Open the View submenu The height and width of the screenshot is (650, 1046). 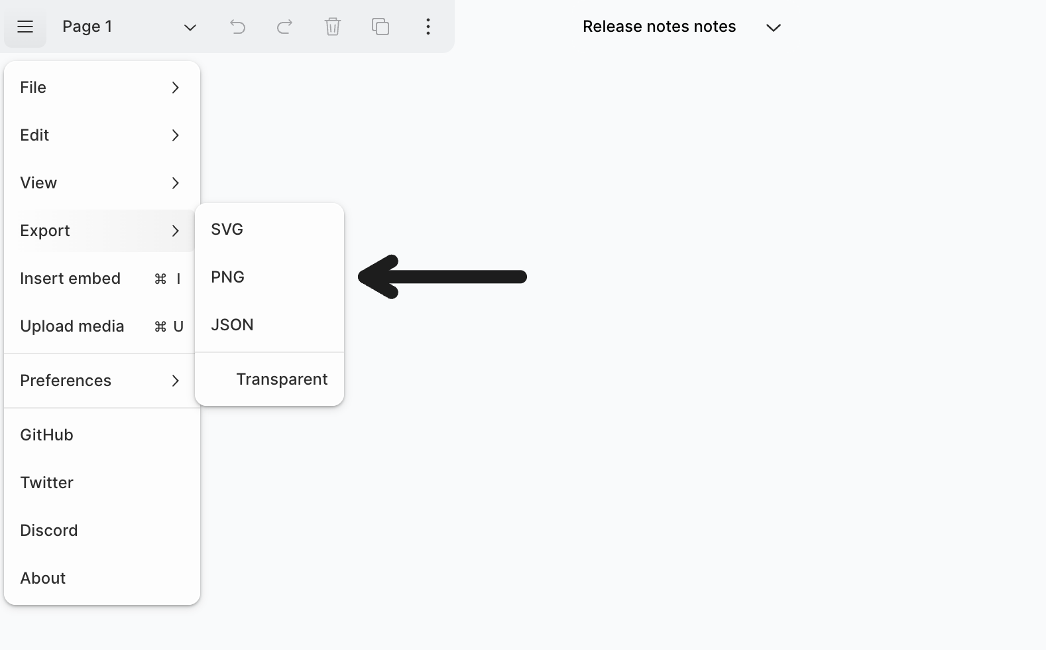click(x=101, y=183)
